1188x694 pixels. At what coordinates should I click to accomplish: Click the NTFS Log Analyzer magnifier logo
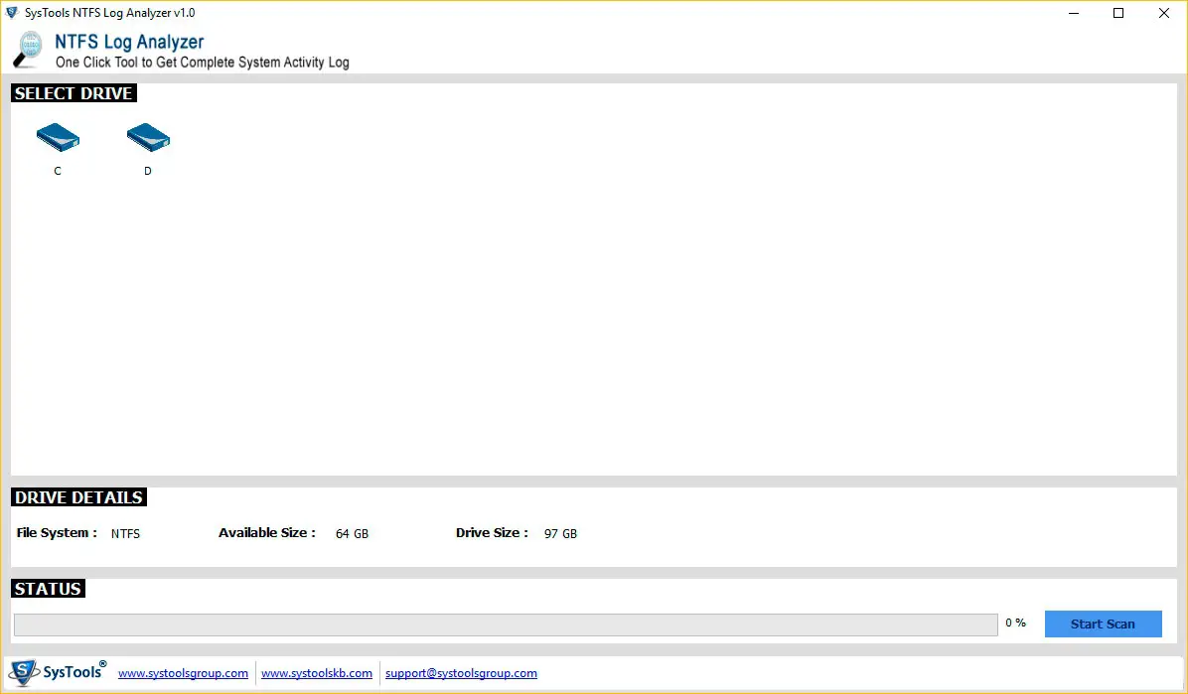point(28,50)
